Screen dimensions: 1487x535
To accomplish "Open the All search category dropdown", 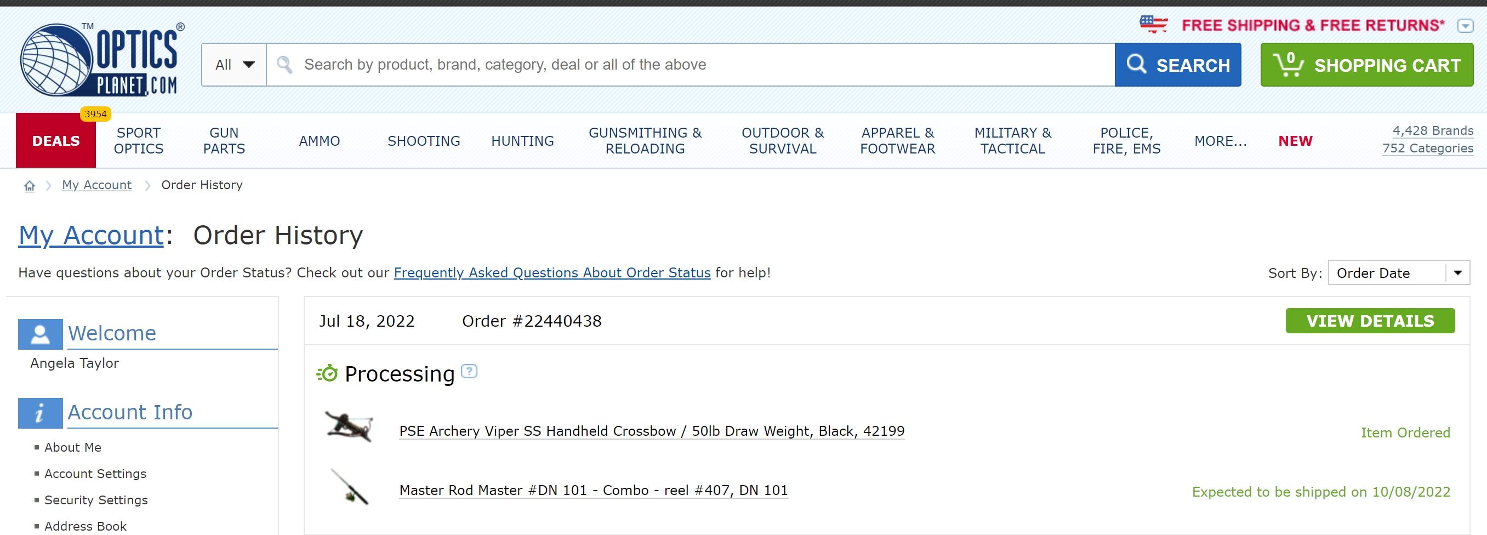I will [x=233, y=65].
